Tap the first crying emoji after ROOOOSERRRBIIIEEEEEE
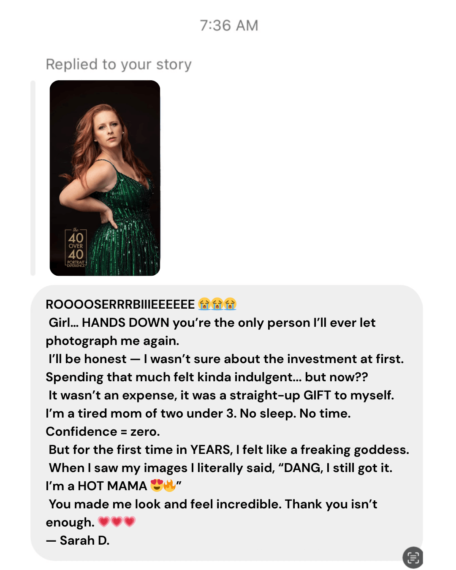 coord(204,304)
